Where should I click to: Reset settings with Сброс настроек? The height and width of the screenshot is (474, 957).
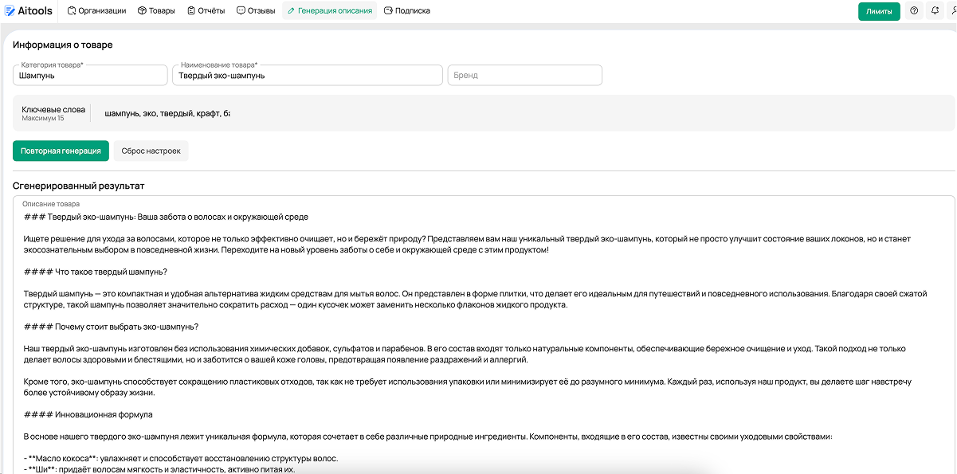click(x=151, y=151)
